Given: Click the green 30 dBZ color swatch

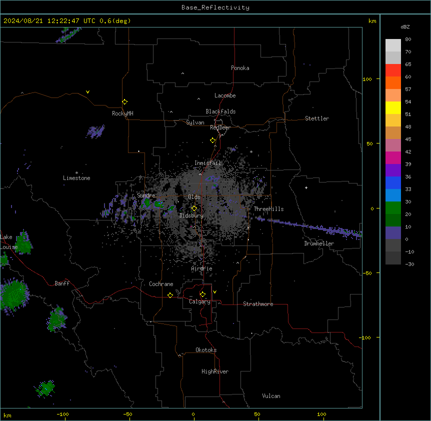Looking at the screenshot, I should click(x=393, y=208).
